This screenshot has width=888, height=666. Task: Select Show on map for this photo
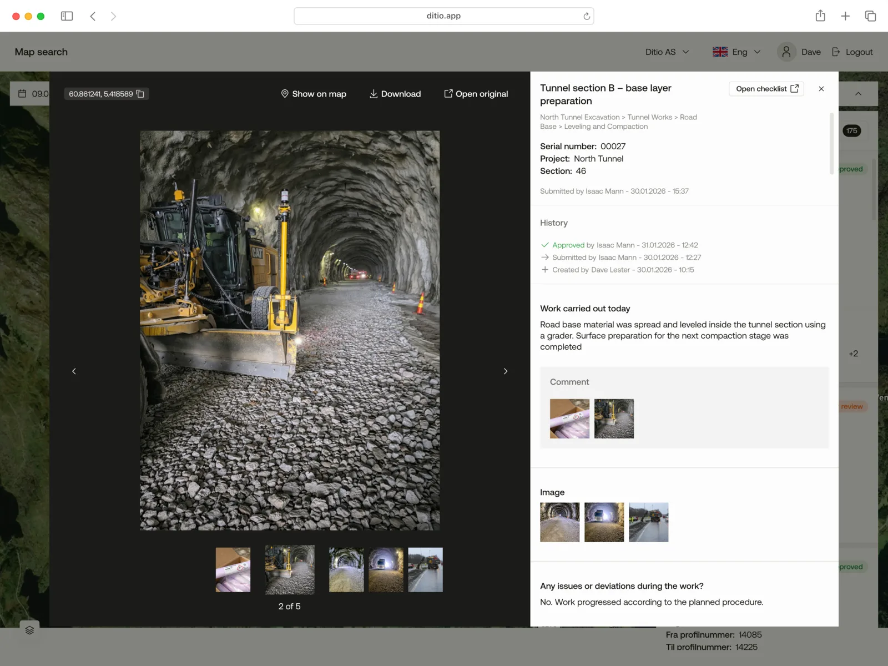coord(314,93)
